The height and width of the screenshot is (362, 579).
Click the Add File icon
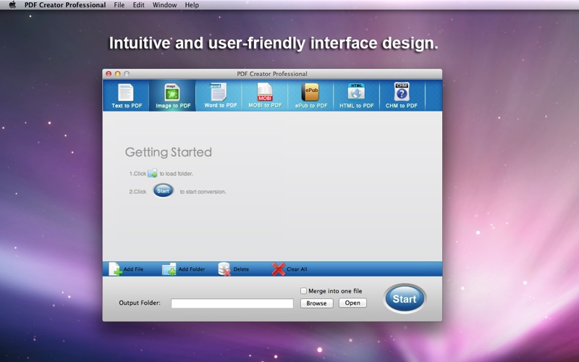126,269
